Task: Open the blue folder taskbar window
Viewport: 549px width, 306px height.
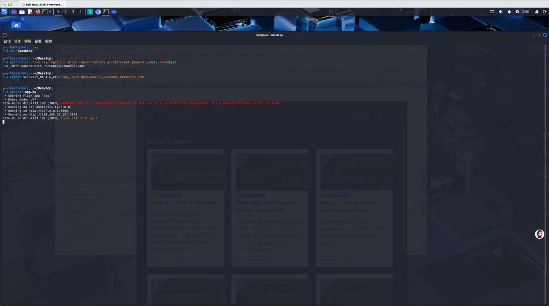Action: point(114,12)
